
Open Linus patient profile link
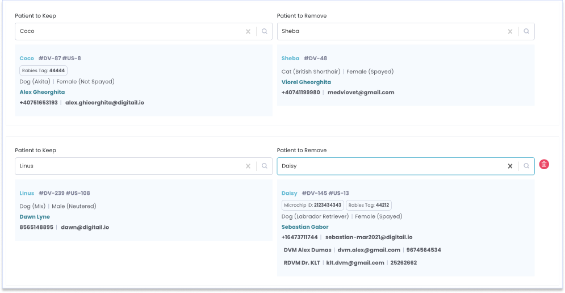click(27, 193)
